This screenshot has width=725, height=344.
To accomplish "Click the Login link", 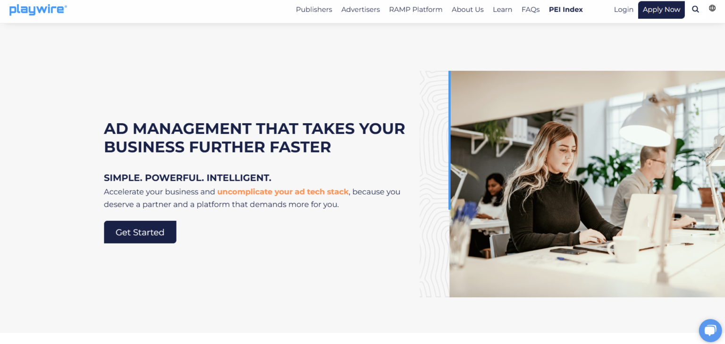I will [624, 9].
